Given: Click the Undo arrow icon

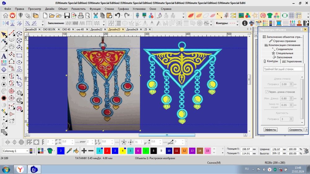Looking at the screenshot, I should (117, 15).
